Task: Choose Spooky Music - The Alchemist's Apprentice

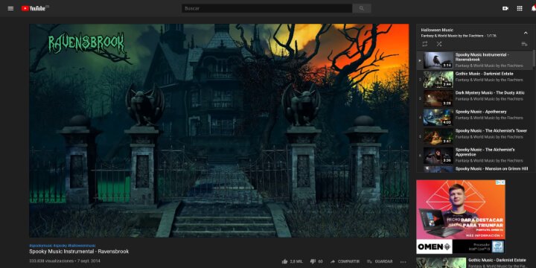Action: (474, 155)
